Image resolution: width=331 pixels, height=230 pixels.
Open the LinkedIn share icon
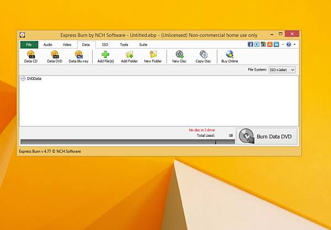[276, 44]
